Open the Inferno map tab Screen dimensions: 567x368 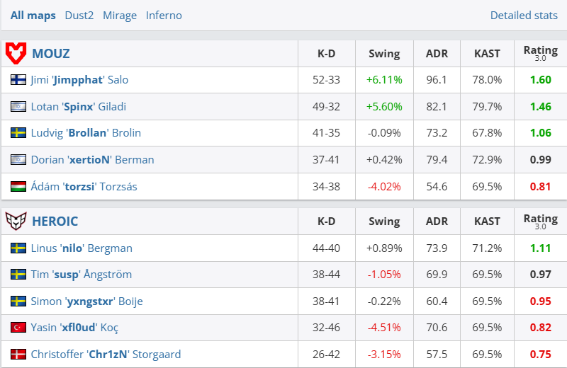tap(164, 16)
